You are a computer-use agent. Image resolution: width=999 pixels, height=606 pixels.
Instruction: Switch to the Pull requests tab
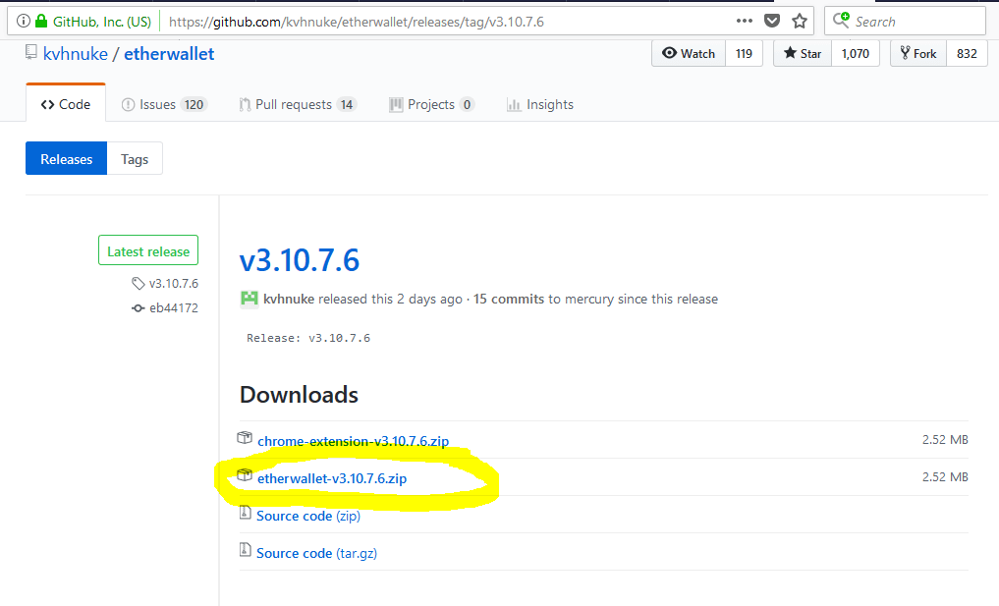[298, 104]
